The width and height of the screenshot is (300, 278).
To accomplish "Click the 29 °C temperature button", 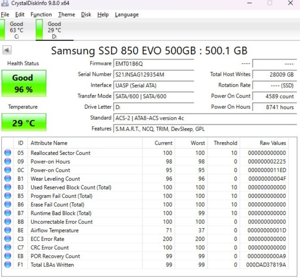I will tap(23, 122).
